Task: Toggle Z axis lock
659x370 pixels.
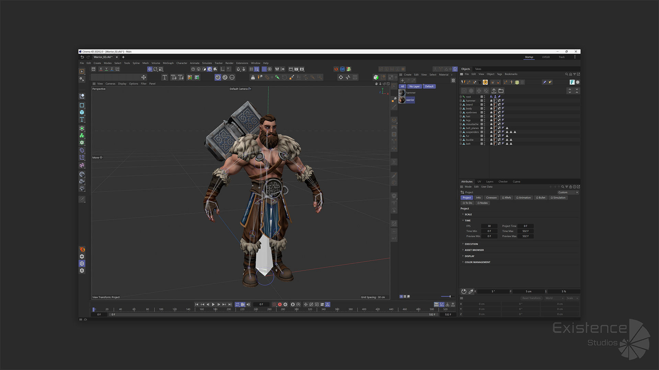Action: point(112,69)
